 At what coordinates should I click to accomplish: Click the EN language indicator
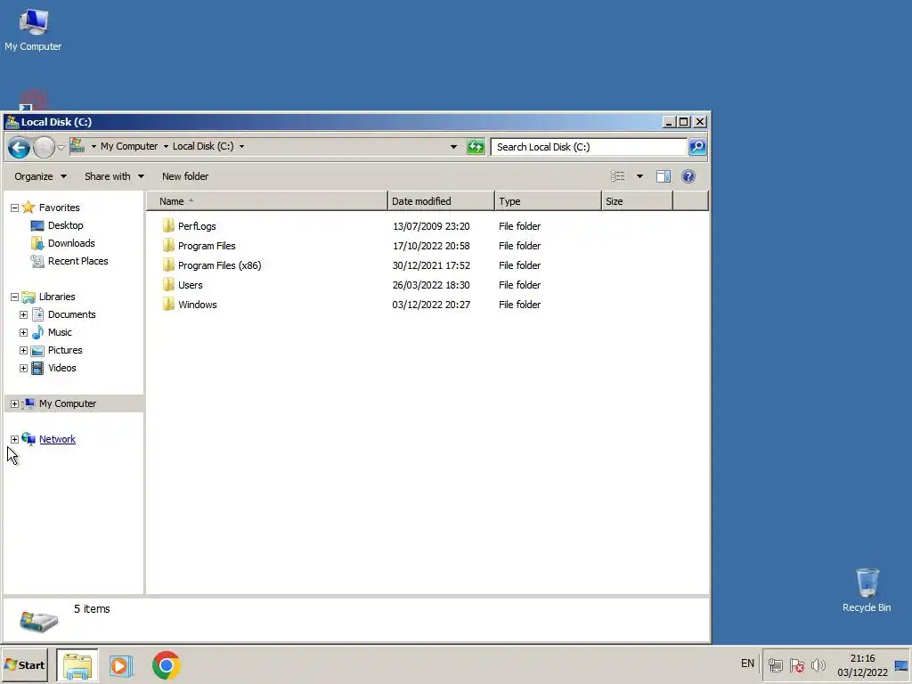point(747,664)
